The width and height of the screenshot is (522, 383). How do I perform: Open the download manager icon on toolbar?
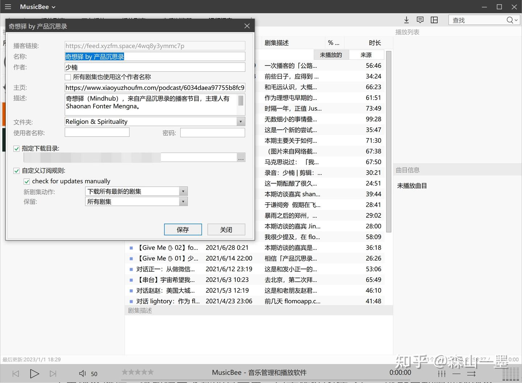(x=406, y=20)
